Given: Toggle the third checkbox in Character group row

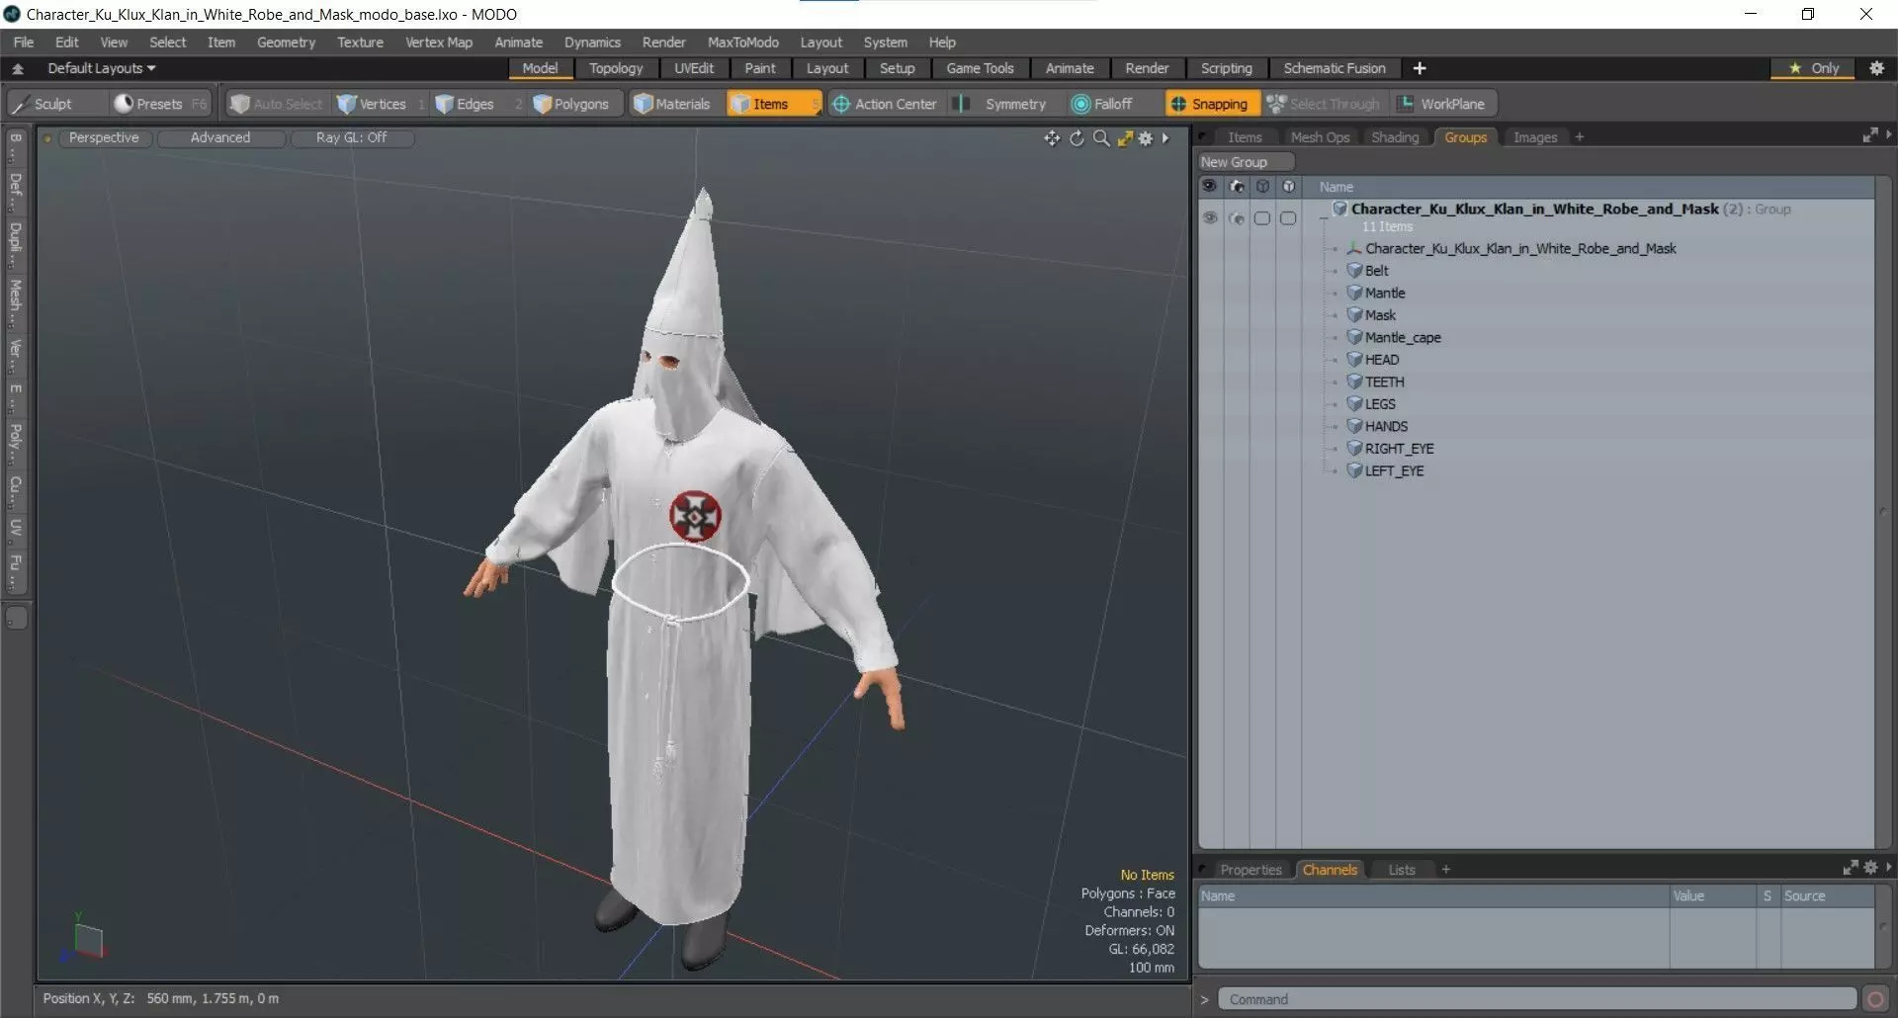Looking at the screenshot, I should pos(1262,217).
